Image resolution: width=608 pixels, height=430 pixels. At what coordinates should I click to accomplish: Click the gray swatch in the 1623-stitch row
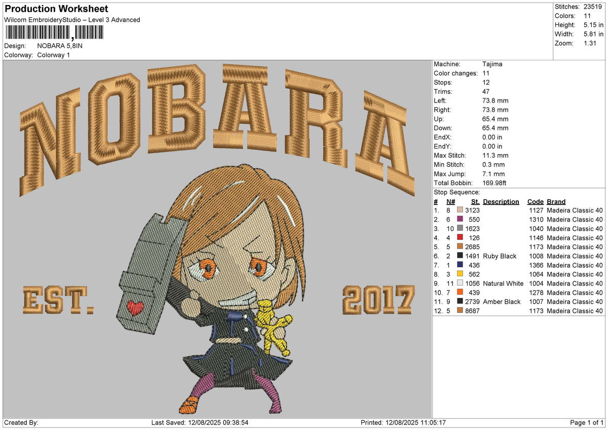[460, 228]
